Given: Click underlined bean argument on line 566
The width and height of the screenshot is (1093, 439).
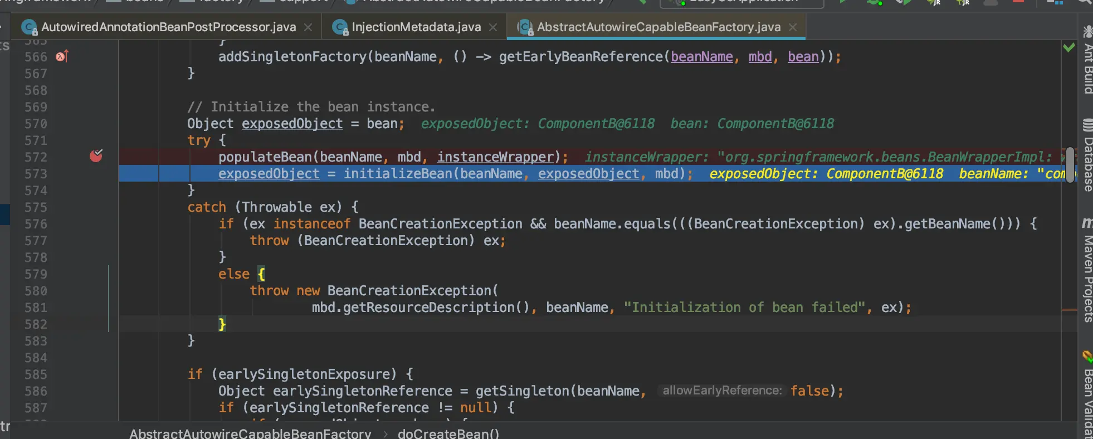Looking at the screenshot, I should [x=803, y=57].
